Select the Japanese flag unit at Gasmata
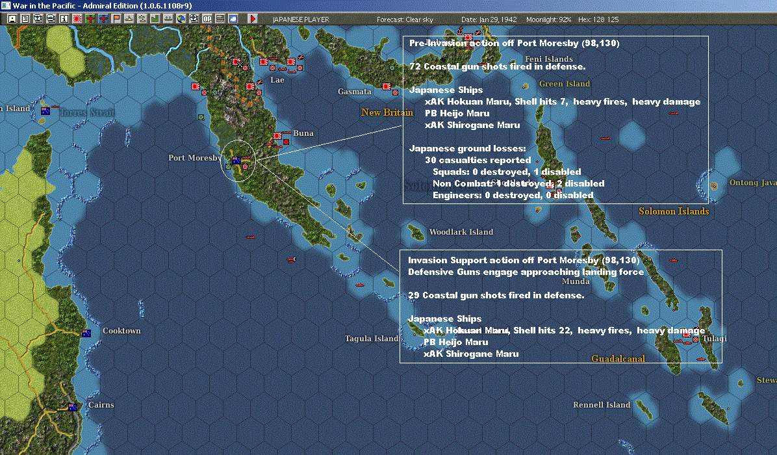The image size is (777, 455). [387, 86]
